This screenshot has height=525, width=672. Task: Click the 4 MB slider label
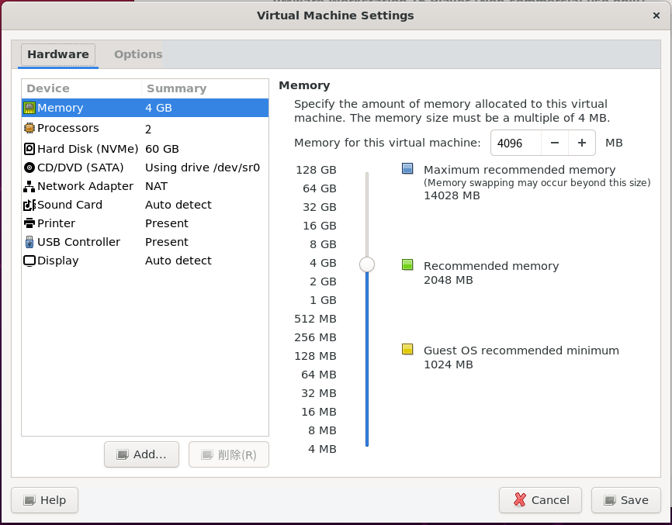tap(322, 449)
